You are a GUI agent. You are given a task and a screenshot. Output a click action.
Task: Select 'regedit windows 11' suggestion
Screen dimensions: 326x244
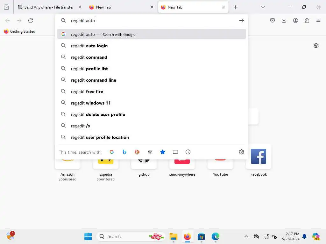point(151,103)
